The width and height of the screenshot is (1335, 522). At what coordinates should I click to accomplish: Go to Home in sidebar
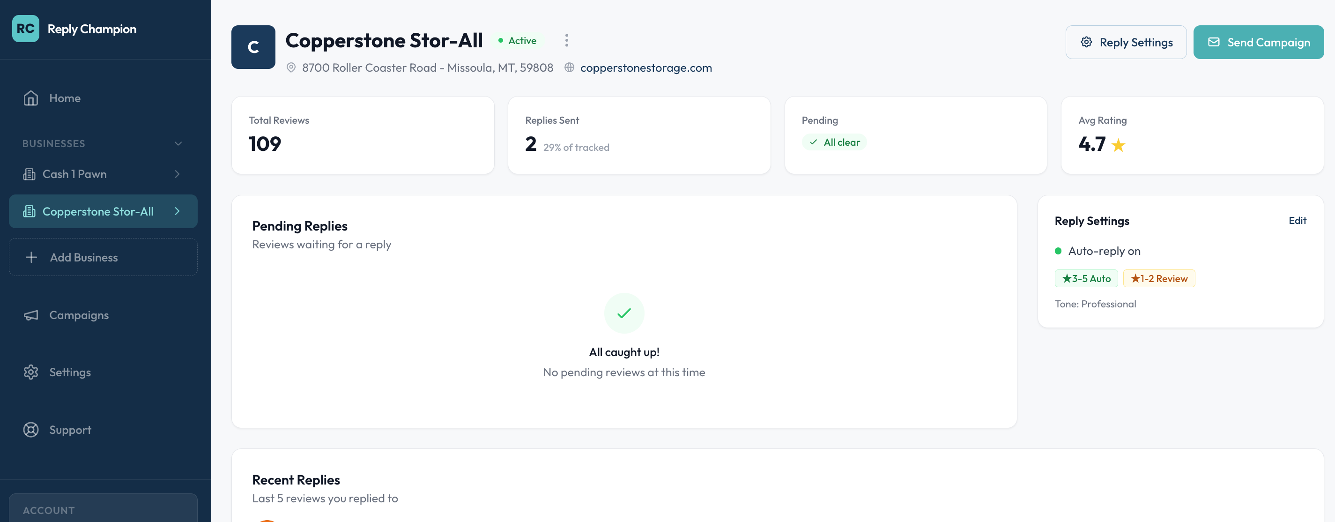coord(65,98)
